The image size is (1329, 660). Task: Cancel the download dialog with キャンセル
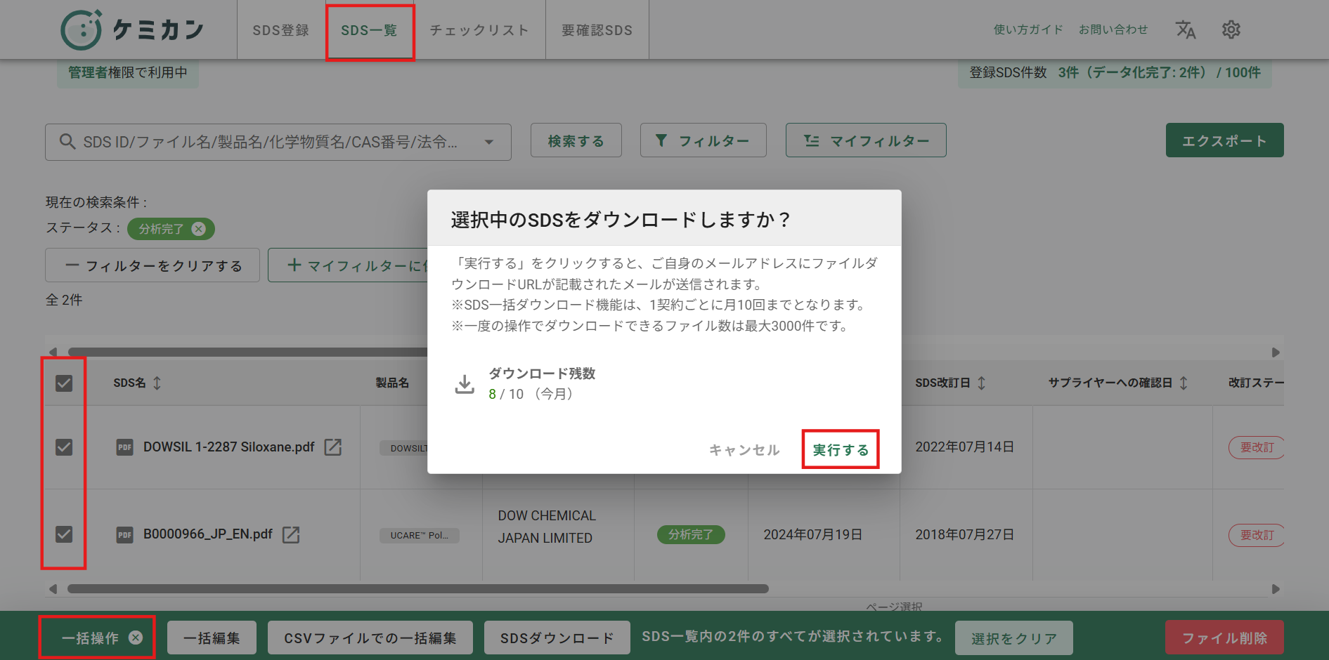coord(744,450)
